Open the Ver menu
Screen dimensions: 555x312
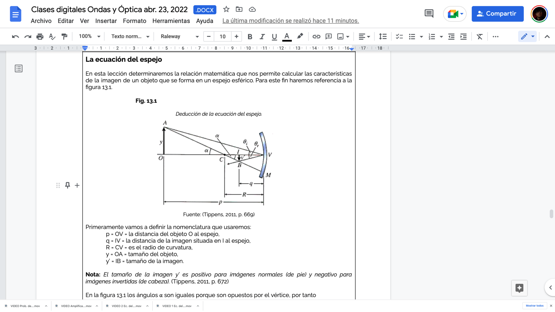pyautogui.click(x=84, y=21)
